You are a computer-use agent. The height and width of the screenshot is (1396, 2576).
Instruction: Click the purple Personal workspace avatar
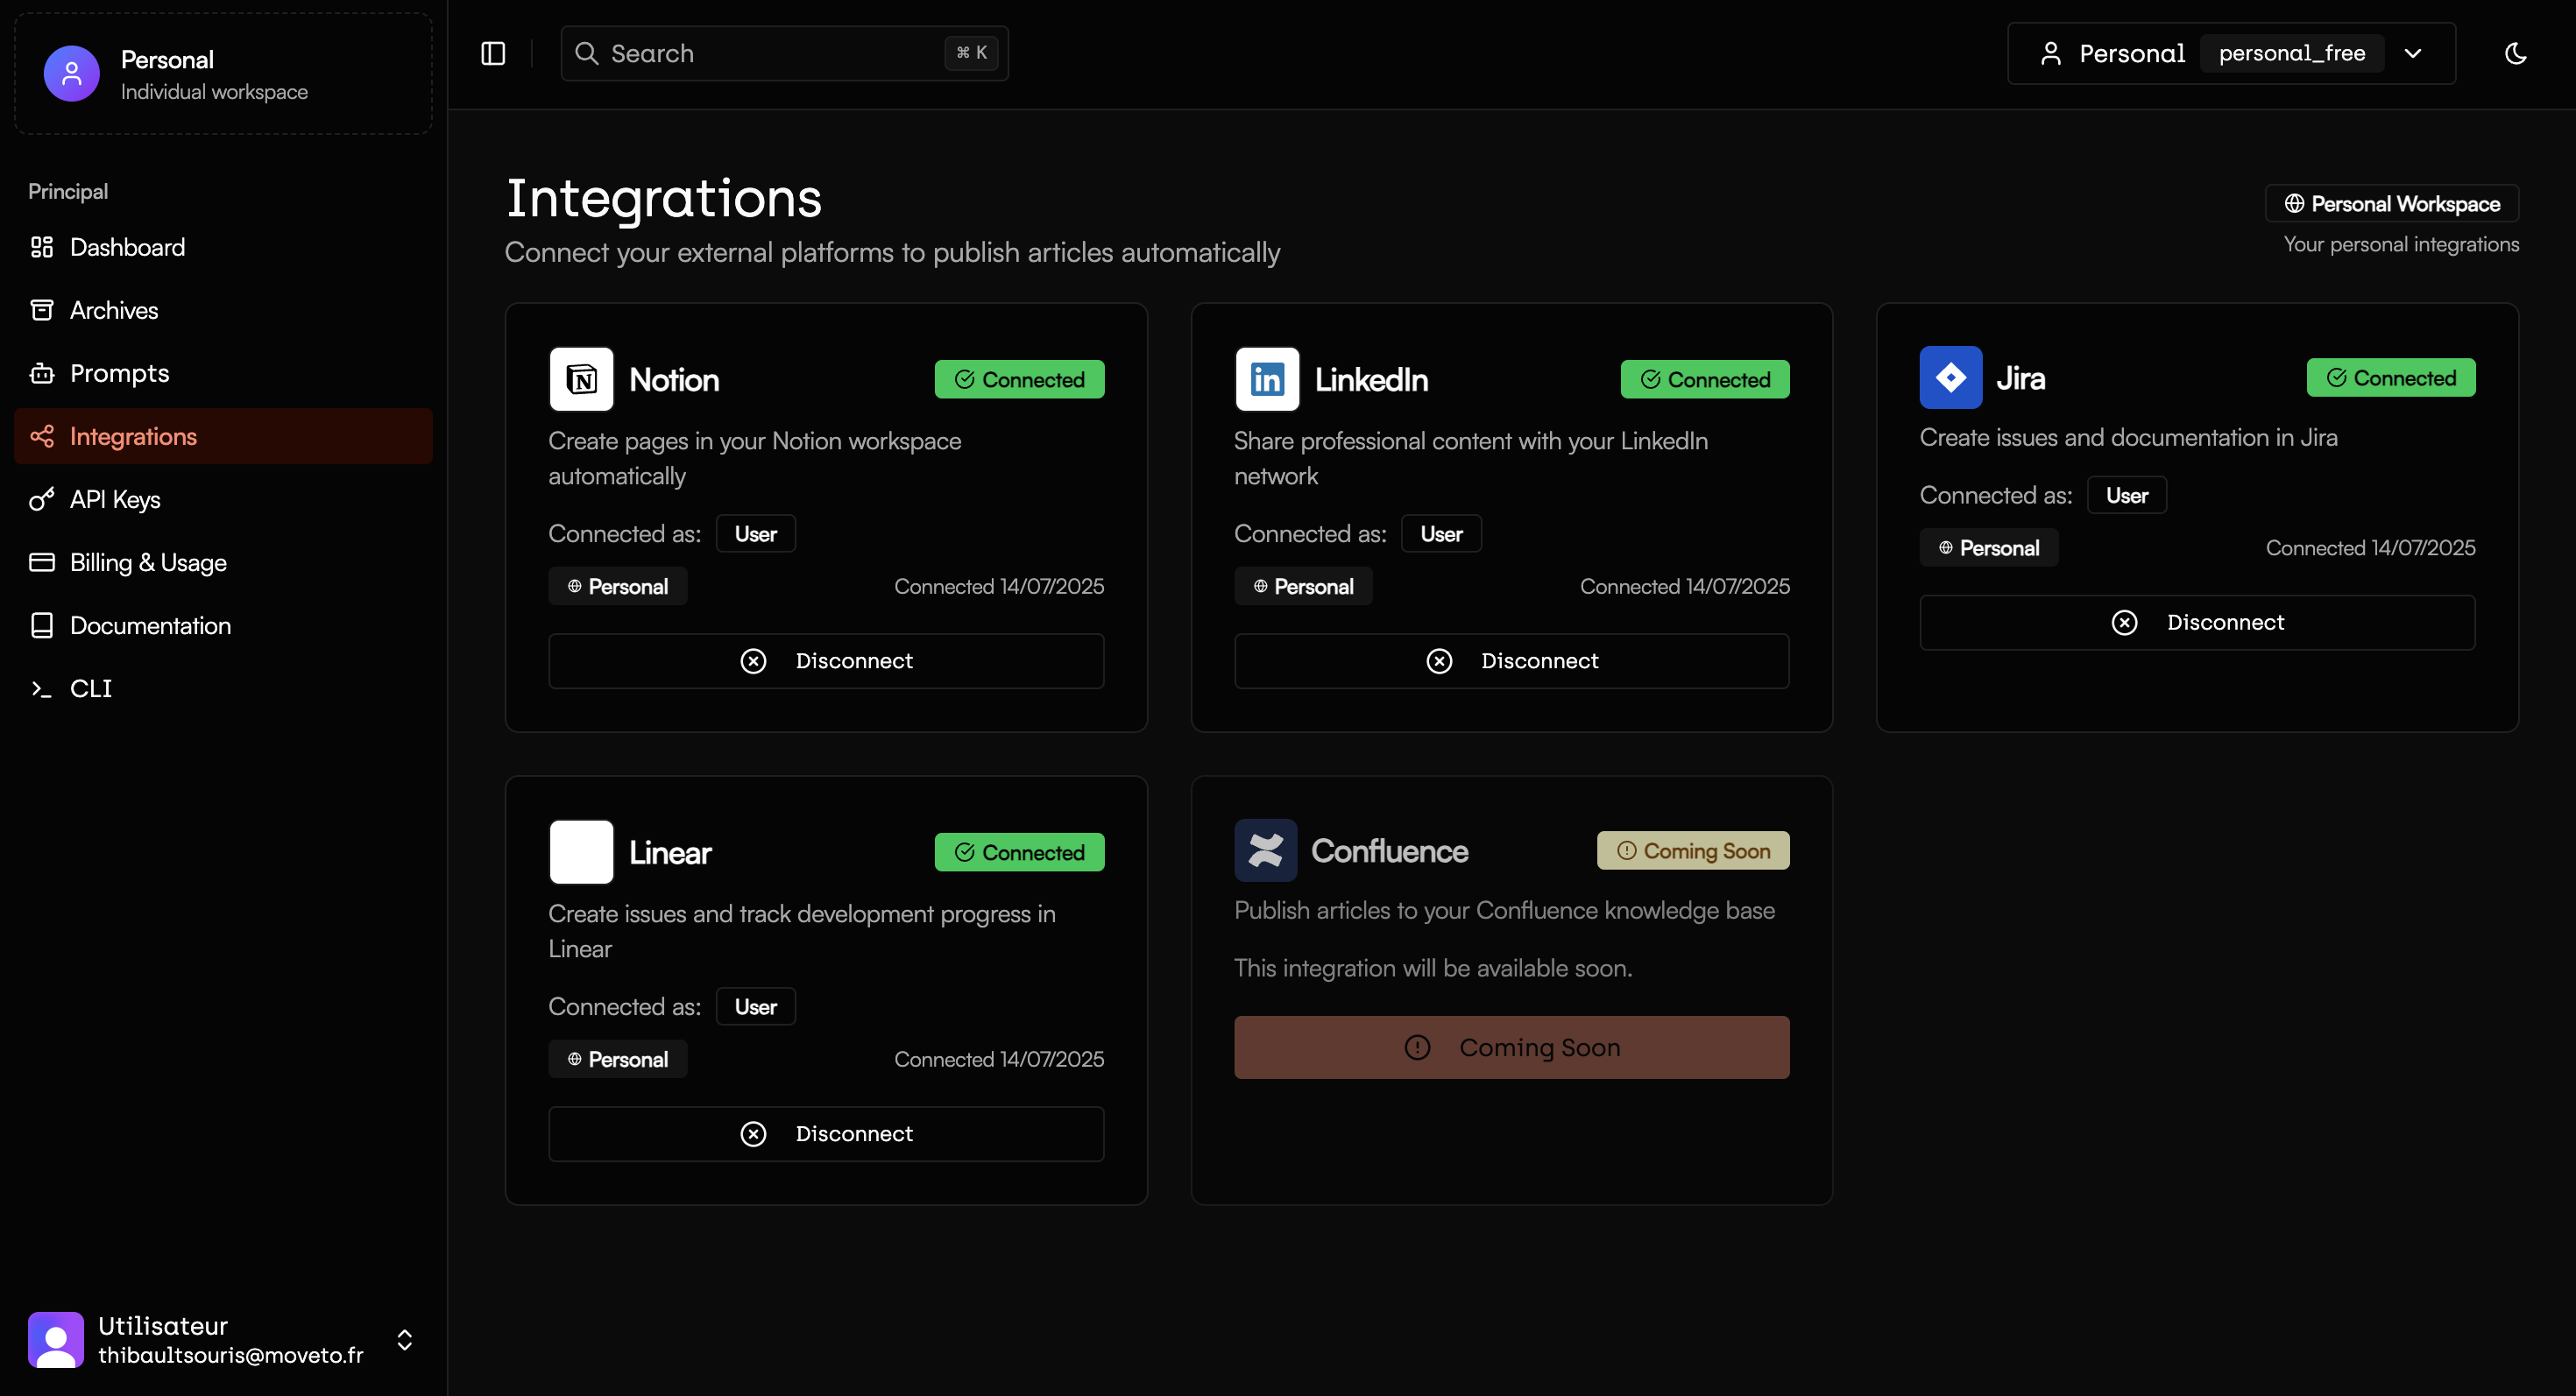pos(72,73)
